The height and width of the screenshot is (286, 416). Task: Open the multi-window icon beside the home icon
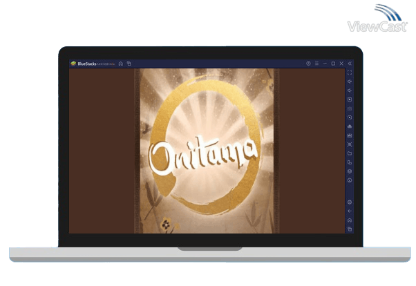coord(129,64)
